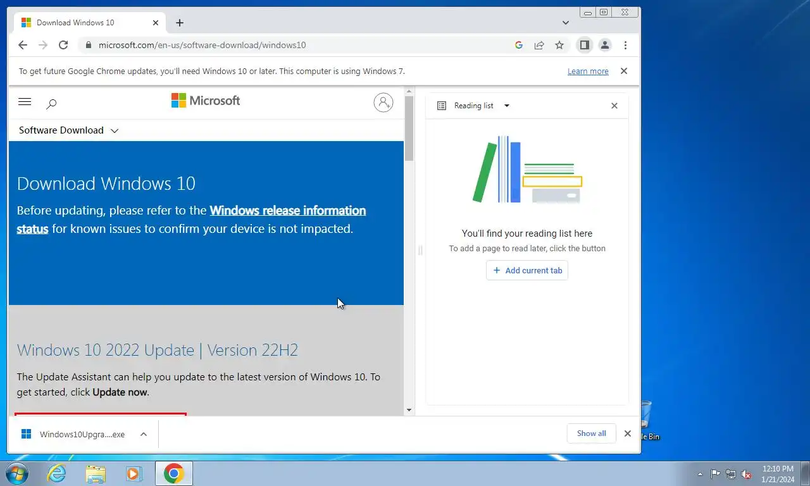The width and height of the screenshot is (810, 486).
Task: Dismiss the Chrome updates infobar
Action: coord(624,71)
